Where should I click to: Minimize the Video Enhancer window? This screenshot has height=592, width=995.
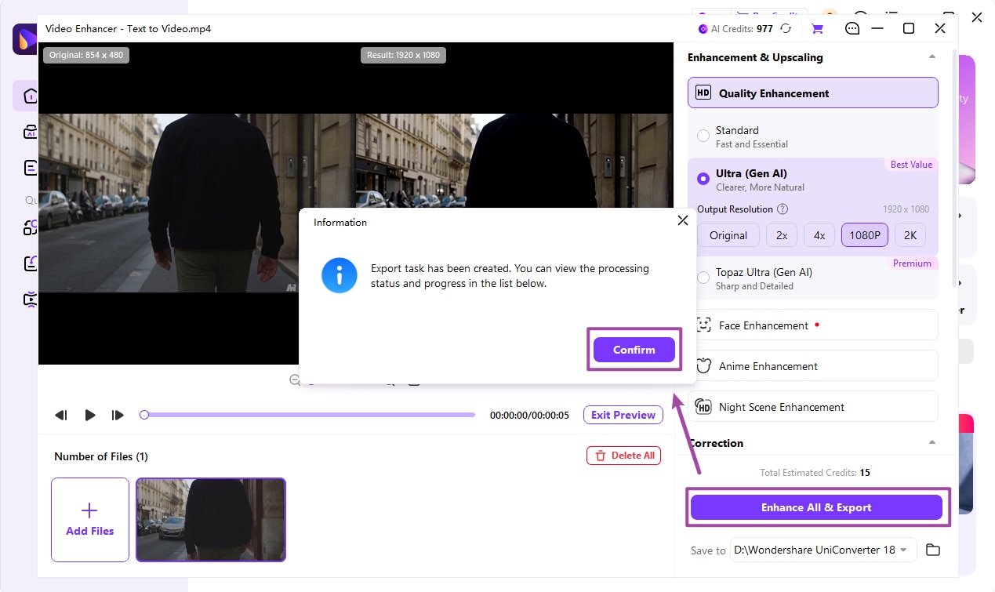click(x=878, y=28)
